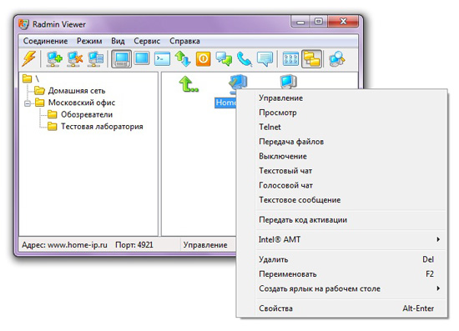Open the Сервис menu
459x331 pixels.
coord(147,41)
